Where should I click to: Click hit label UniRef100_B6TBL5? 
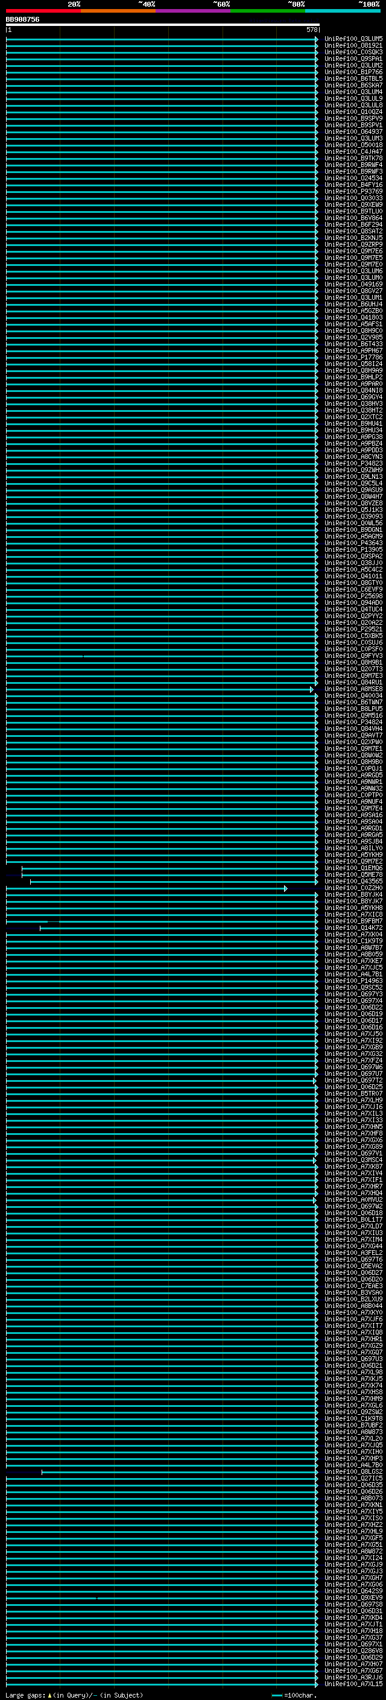coord(353,78)
